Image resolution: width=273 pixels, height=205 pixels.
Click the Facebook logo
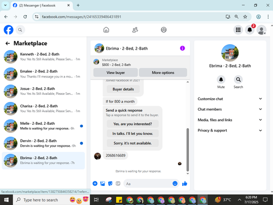(9, 30)
